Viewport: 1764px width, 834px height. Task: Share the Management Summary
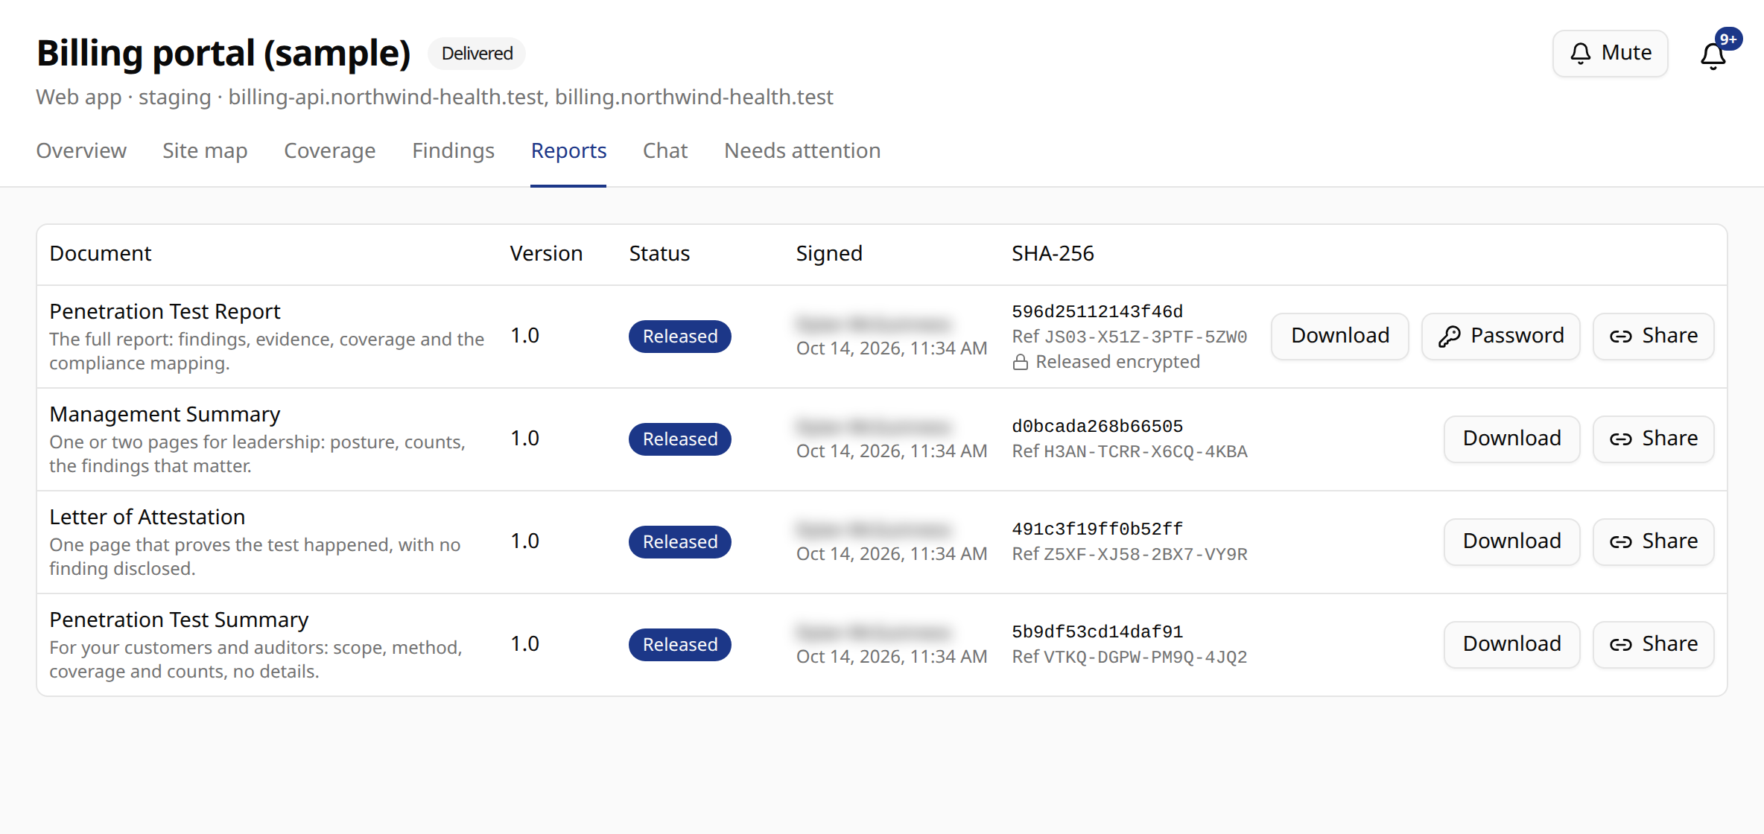click(x=1654, y=439)
